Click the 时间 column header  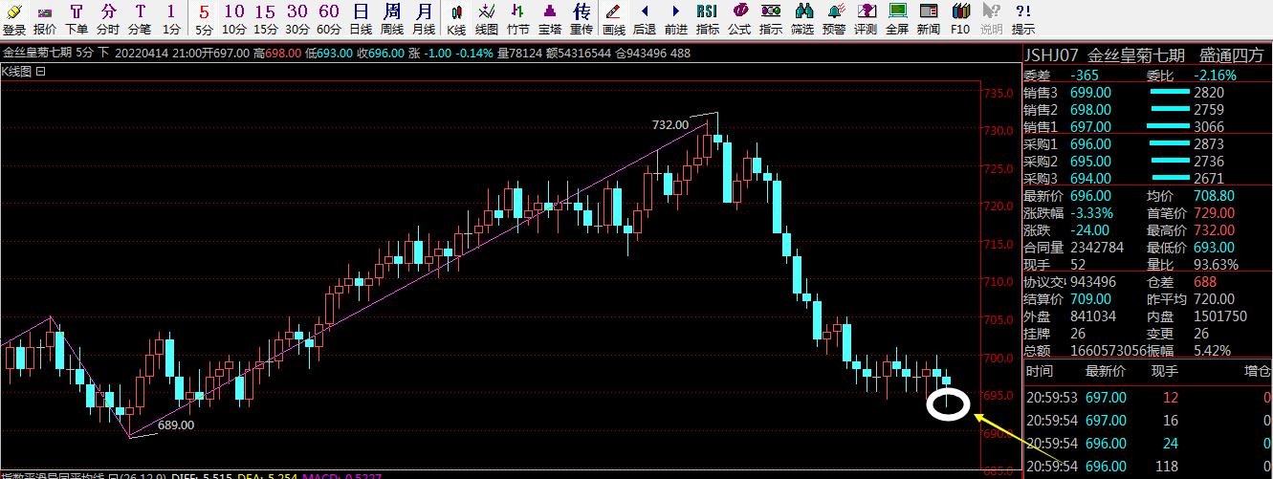pos(1039,372)
